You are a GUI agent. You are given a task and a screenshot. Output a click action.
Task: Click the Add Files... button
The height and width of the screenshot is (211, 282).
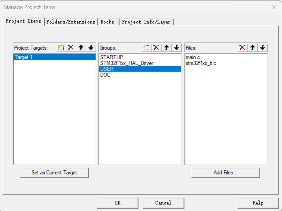coord(225,173)
